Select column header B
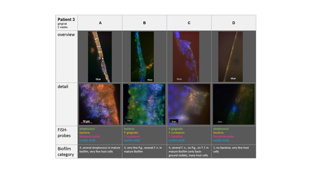This screenshot has height=175, width=312. click(144, 22)
